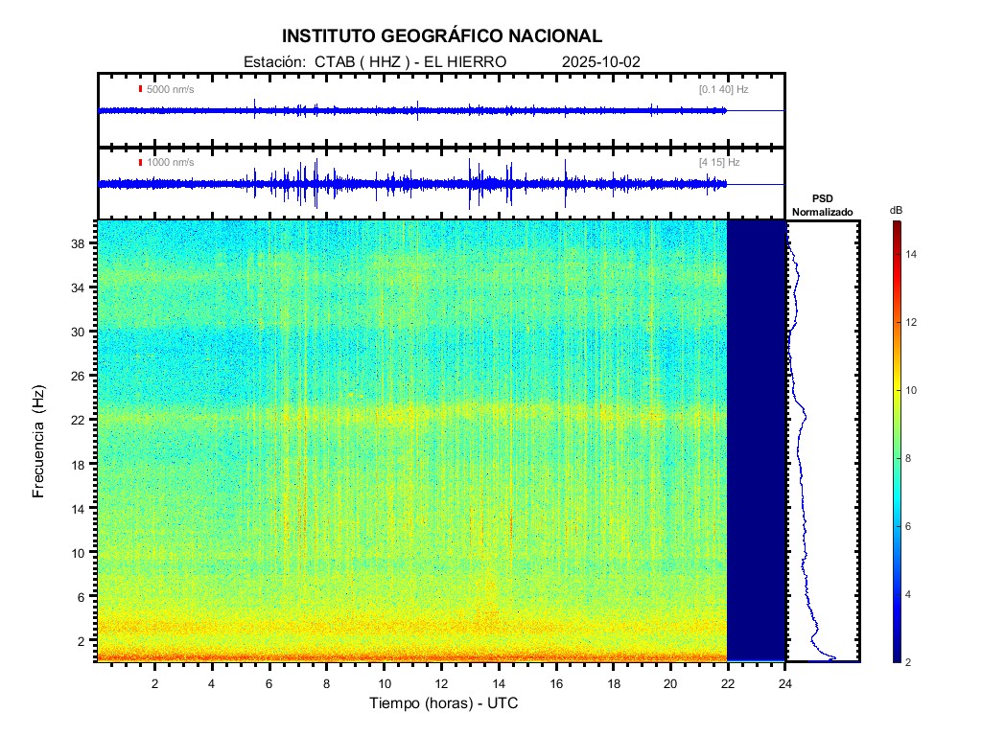The image size is (982, 736).
Task: Click the [4 15] Hz filter label
Action: [719, 163]
